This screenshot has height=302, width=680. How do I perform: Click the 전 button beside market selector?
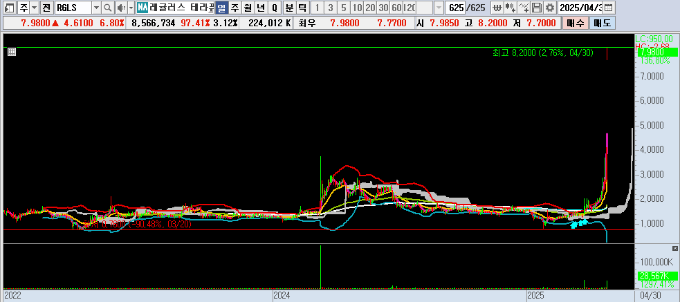pos(46,8)
